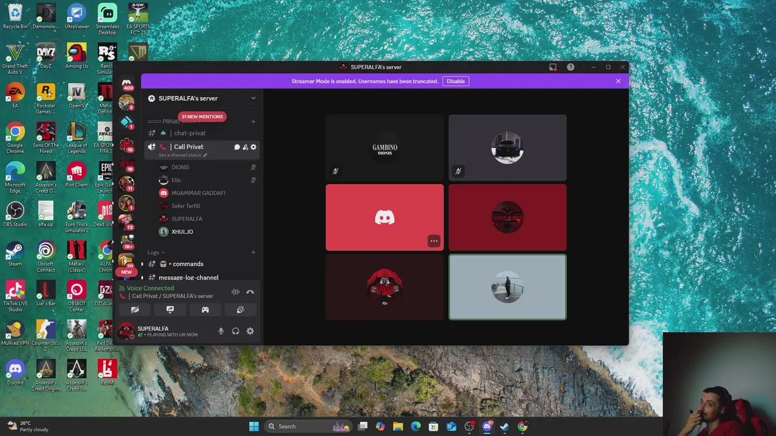776x436 pixels.
Task: Open Discord direct messages home icon
Action: point(127,82)
